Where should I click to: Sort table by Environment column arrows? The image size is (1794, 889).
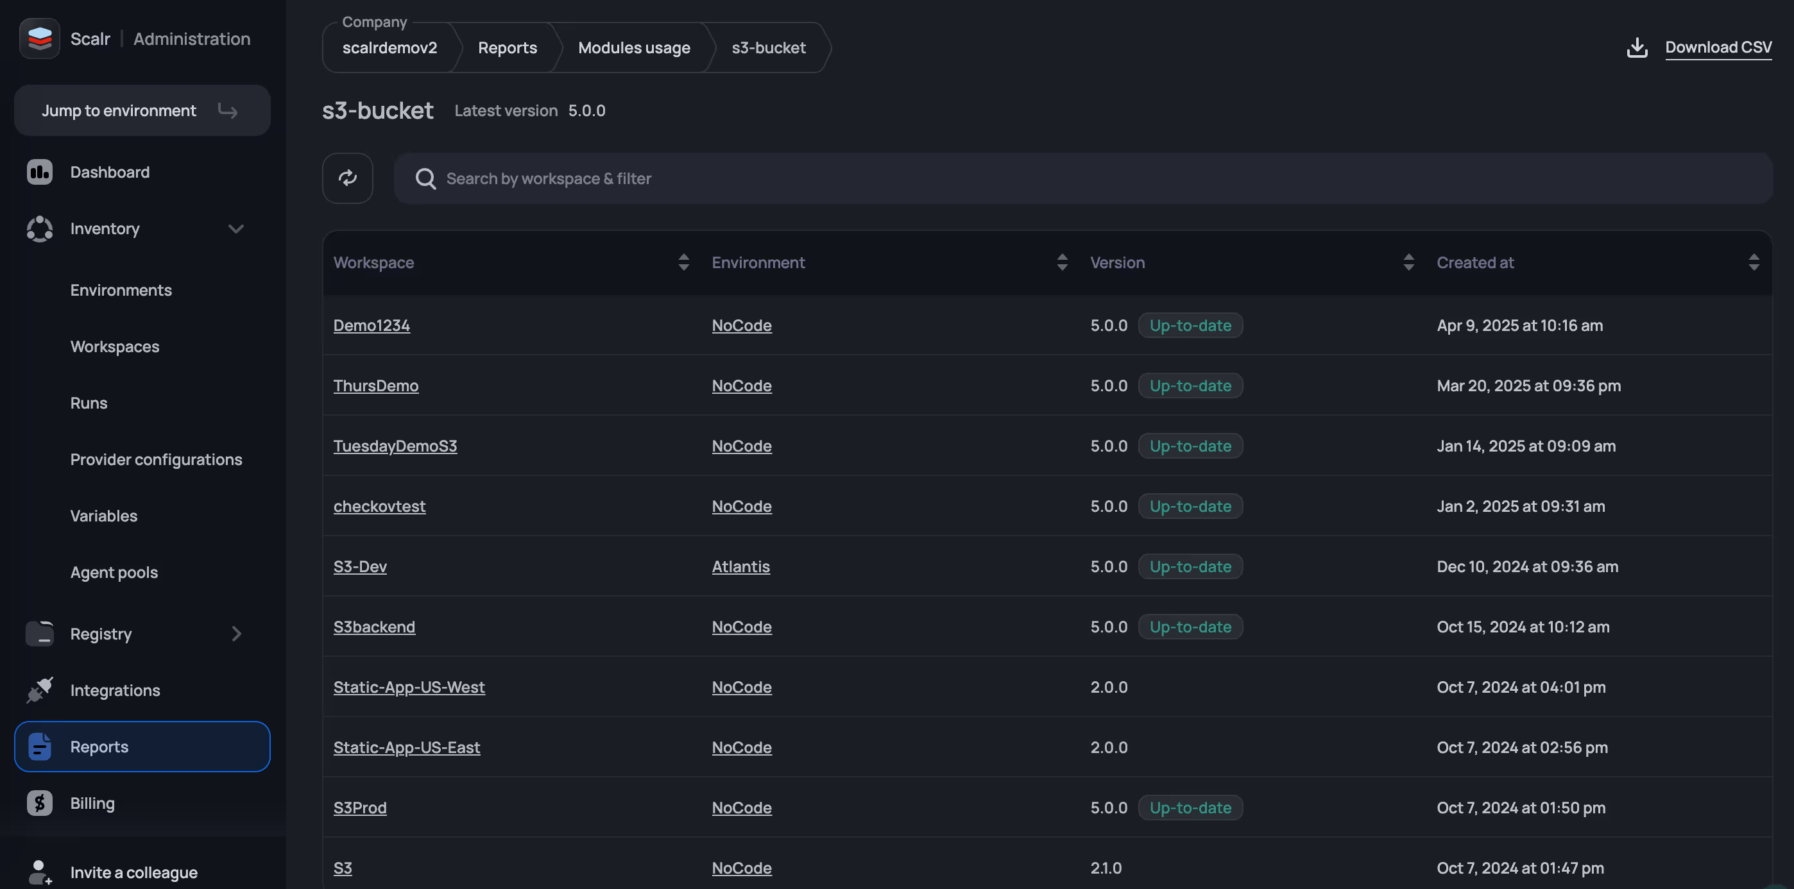pyautogui.click(x=1062, y=262)
